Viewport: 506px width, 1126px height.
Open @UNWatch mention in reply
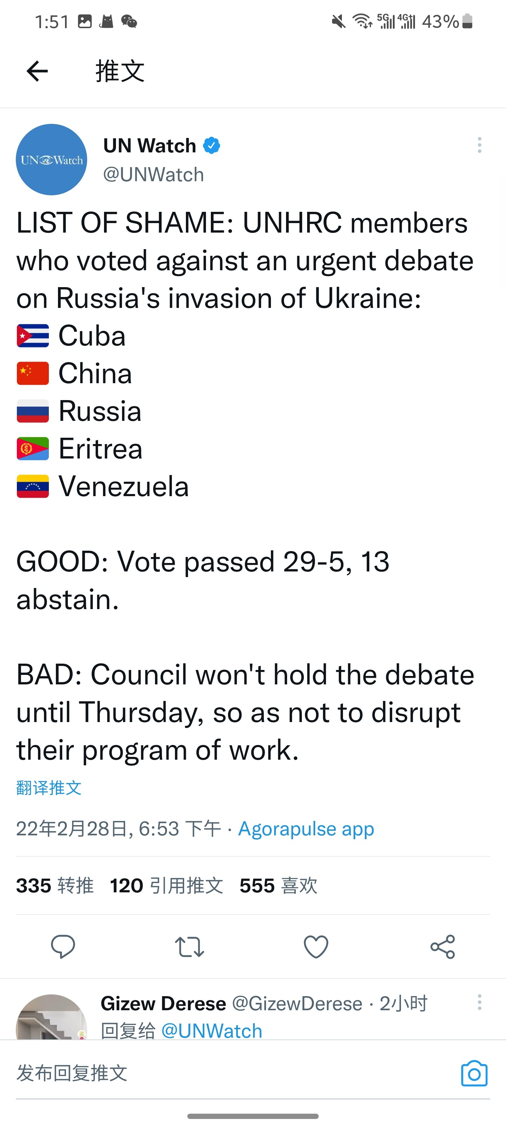212,1031
